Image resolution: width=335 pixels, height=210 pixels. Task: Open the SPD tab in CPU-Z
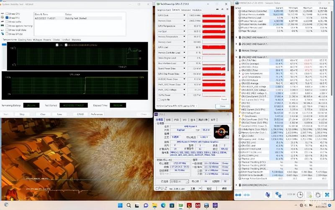(184, 120)
